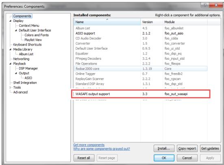Go to Keyboard Shortcuts page
Screen dimensions: 224x165
[27, 45]
